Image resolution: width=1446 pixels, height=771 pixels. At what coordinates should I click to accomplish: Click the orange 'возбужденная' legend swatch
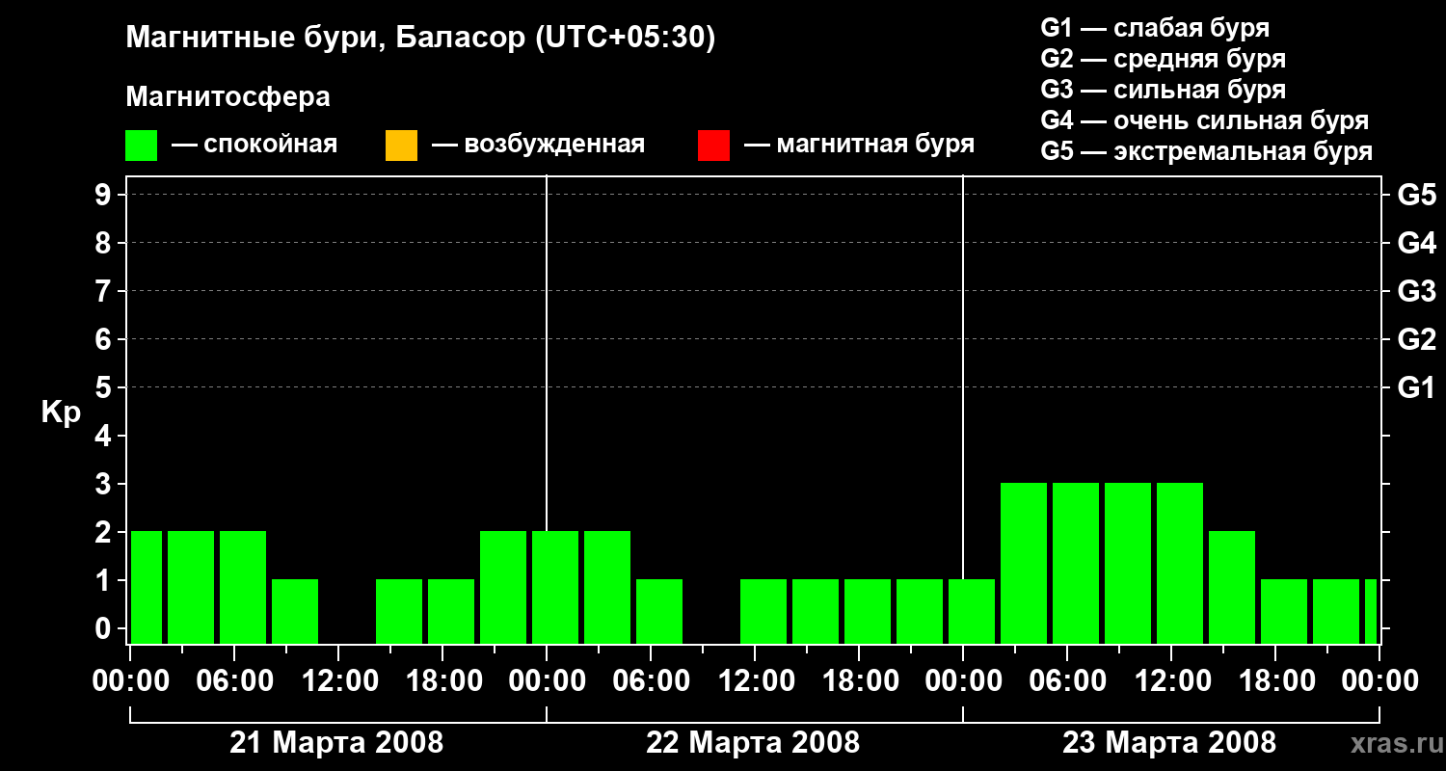[x=401, y=146]
